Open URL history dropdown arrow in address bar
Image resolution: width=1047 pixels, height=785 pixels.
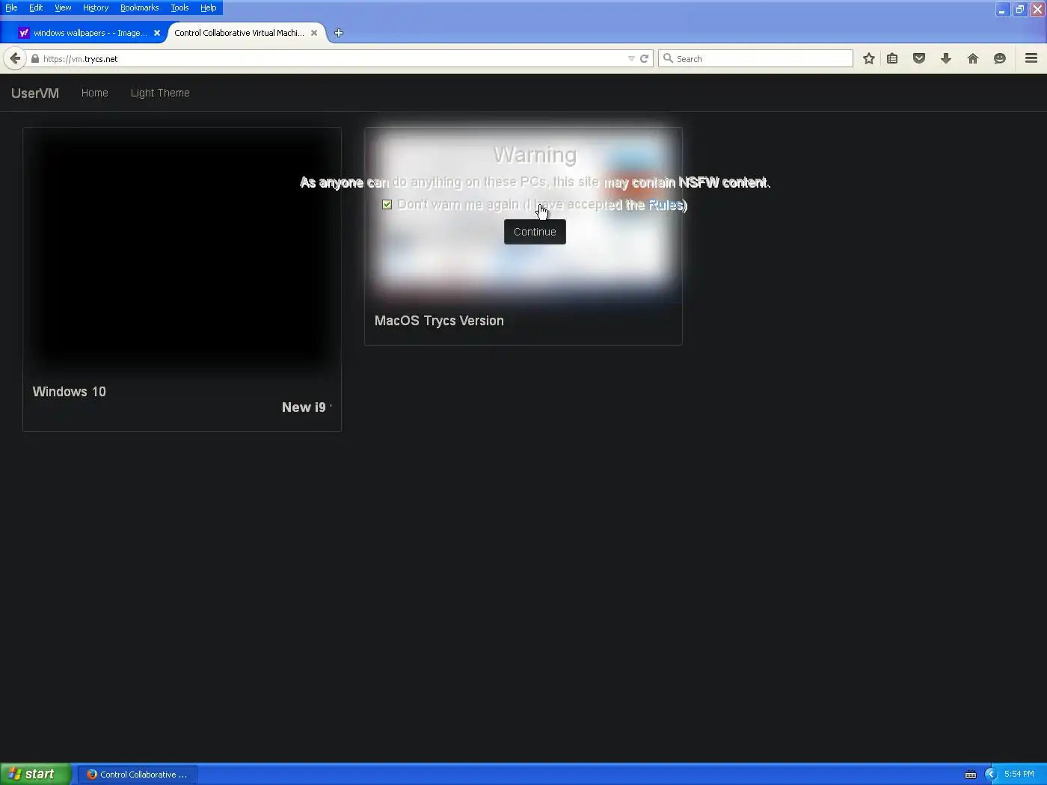click(631, 58)
